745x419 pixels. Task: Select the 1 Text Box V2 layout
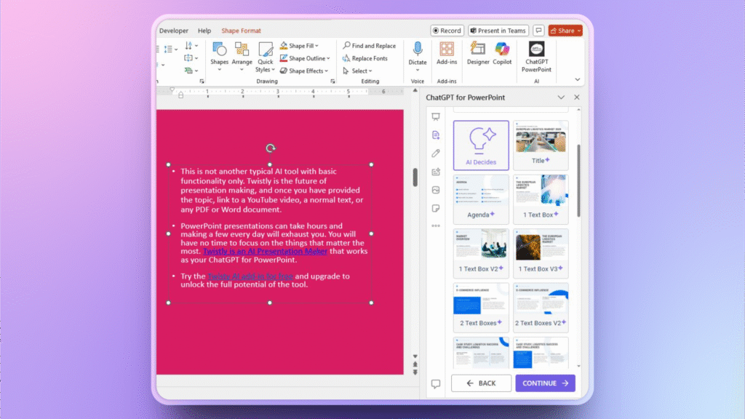[x=480, y=252]
